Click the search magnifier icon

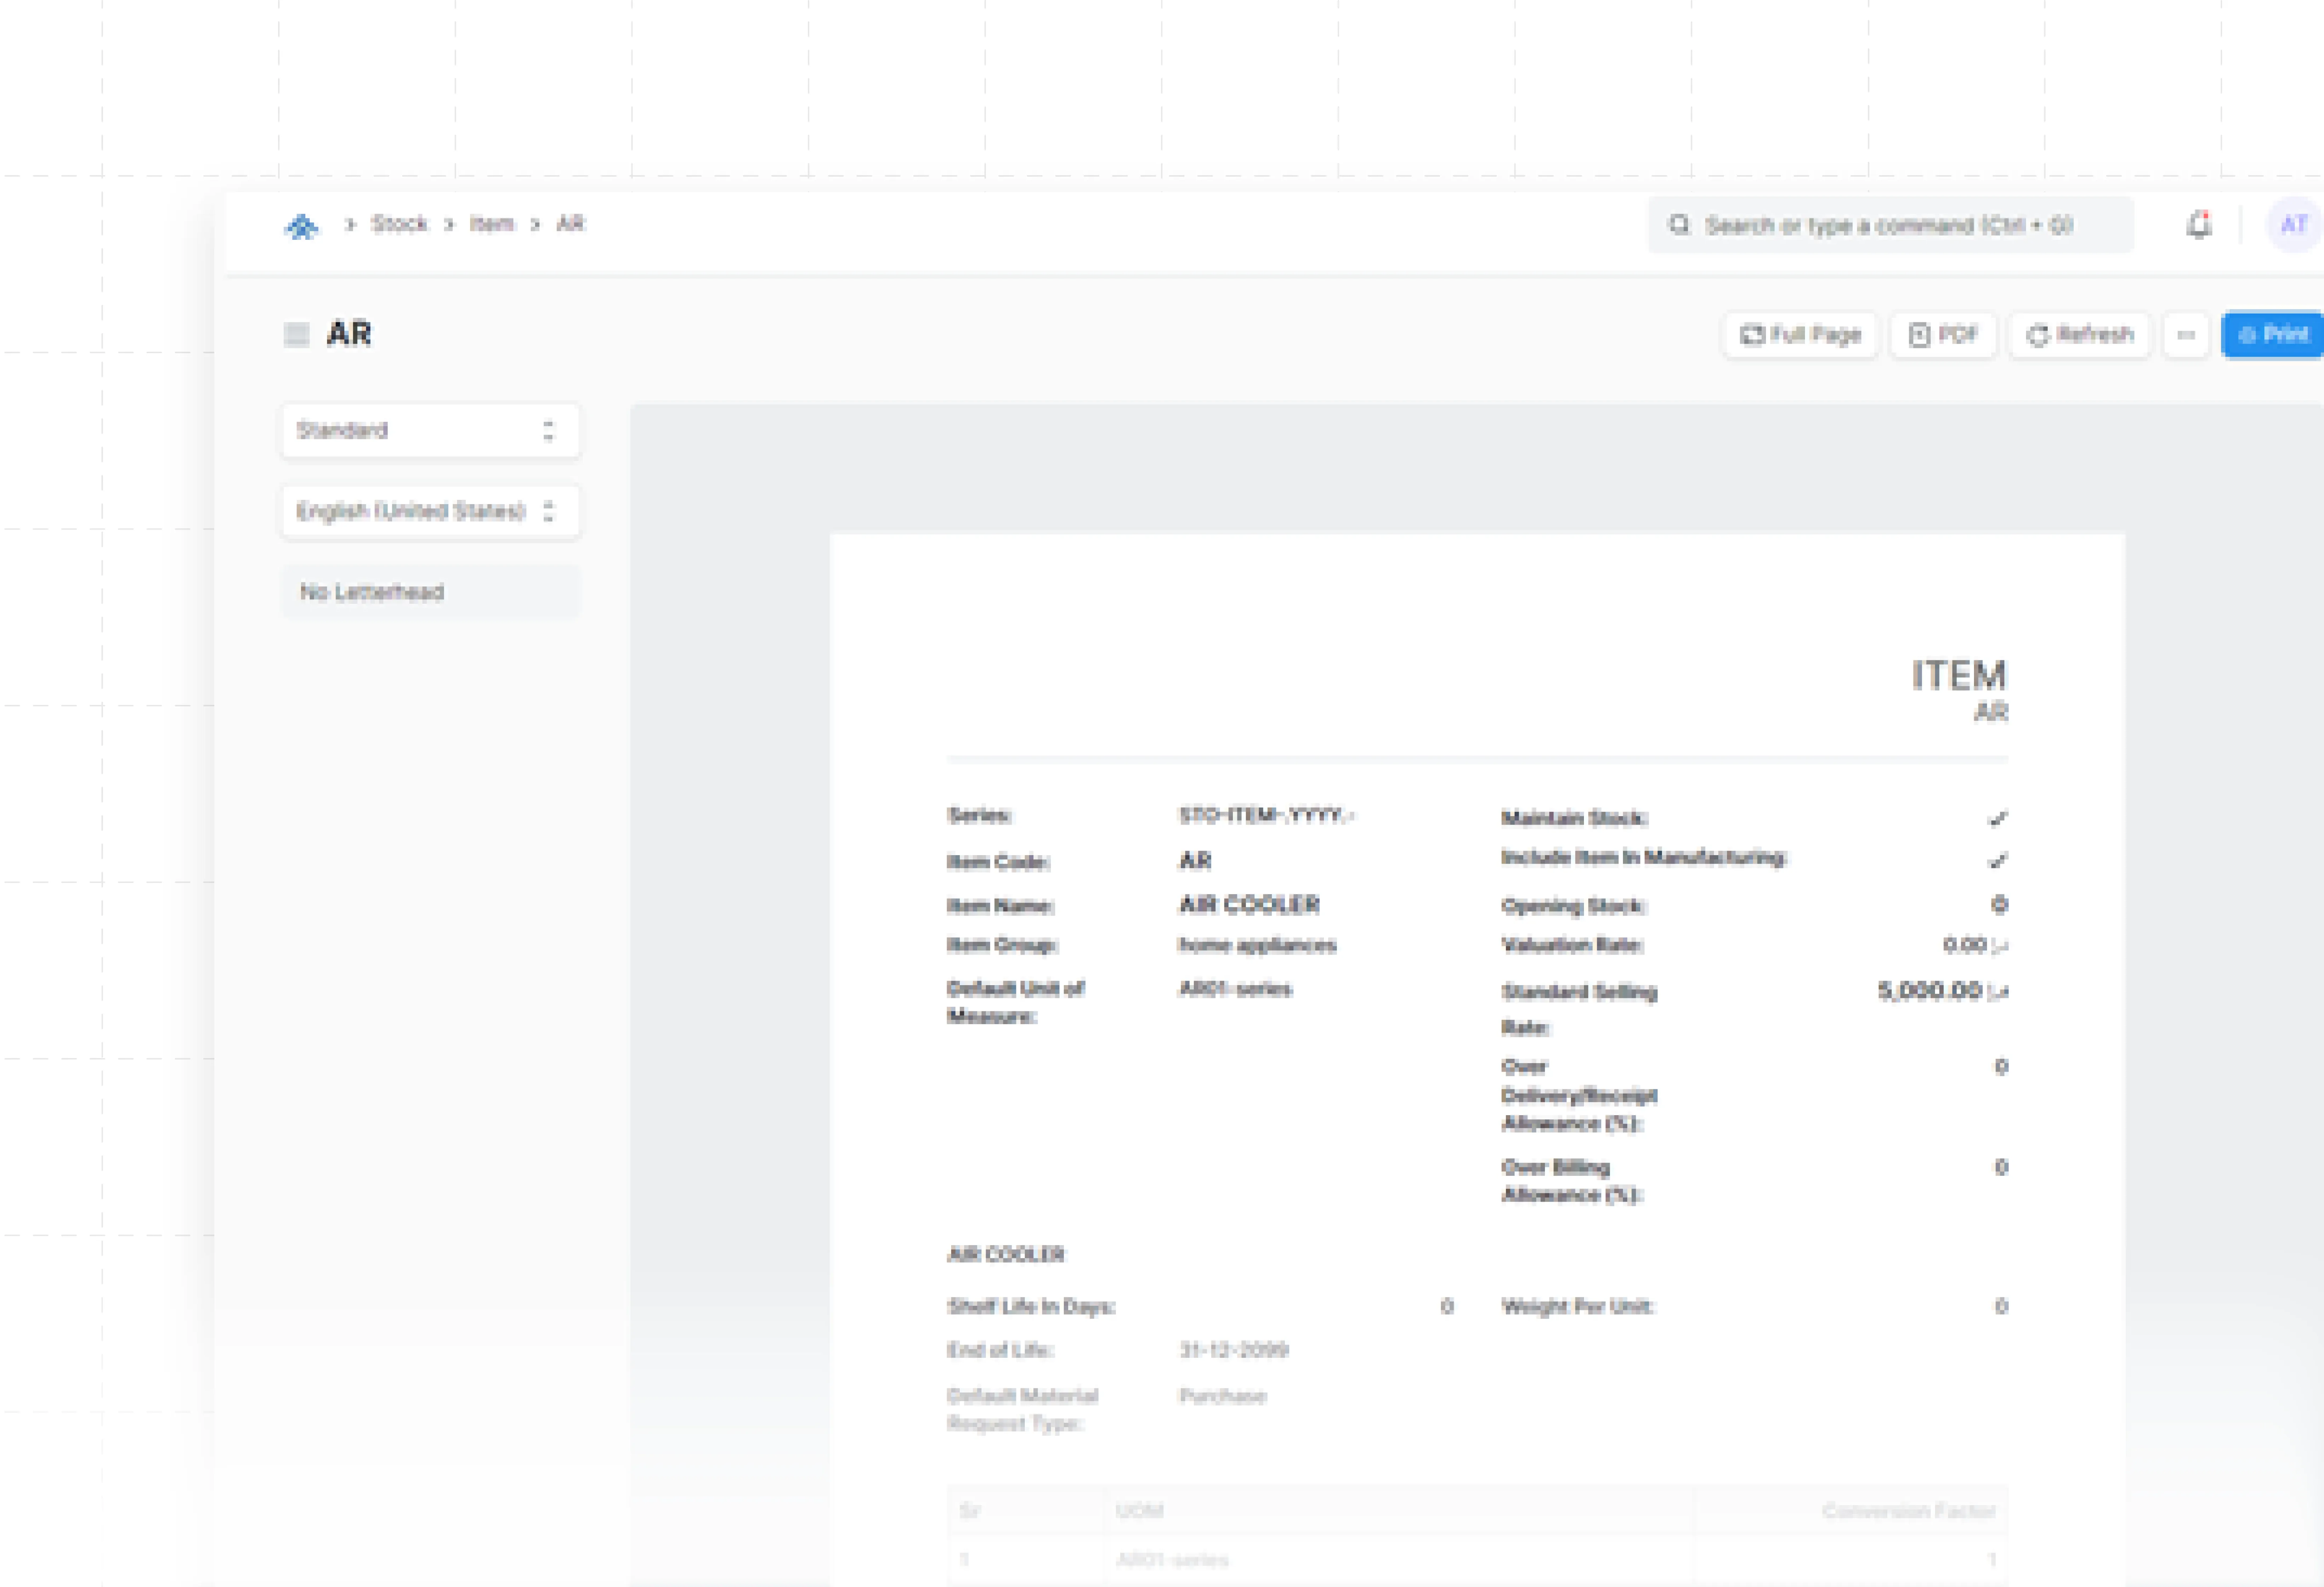[x=1679, y=225]
